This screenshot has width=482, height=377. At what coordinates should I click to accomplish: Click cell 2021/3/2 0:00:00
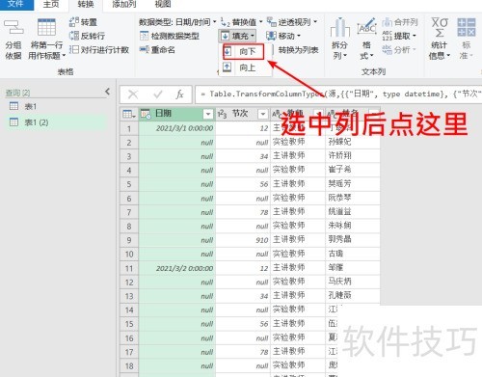click(x=176, y=268)
